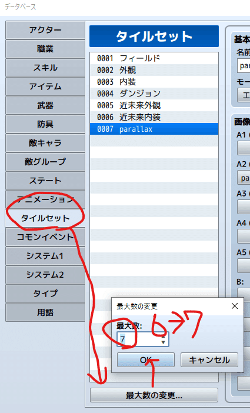Select tileset 0007 parallax
Viewport: 250px width, 413px height.
(x=154, y=129)
